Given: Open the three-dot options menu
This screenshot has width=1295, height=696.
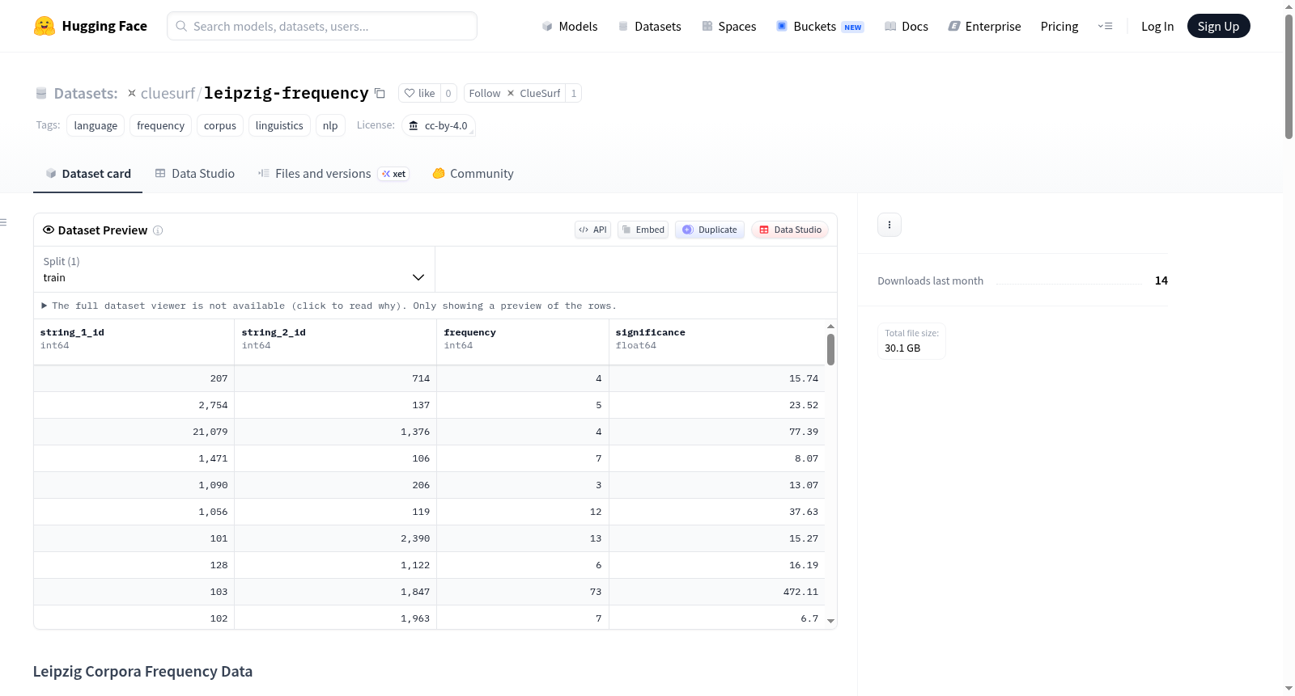Looking at the screenshot, I should [x=890, y=225].
